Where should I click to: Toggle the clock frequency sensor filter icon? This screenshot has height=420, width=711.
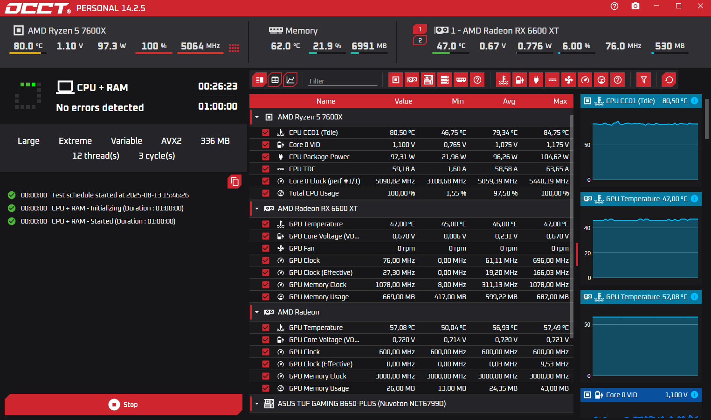click(x=585, y=80)
